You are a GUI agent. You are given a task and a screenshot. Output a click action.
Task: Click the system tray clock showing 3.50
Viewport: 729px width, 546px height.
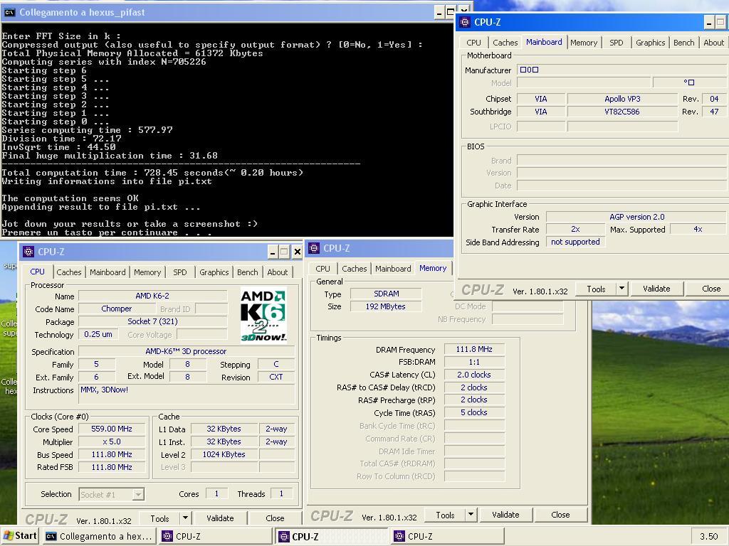coord(709,536)
